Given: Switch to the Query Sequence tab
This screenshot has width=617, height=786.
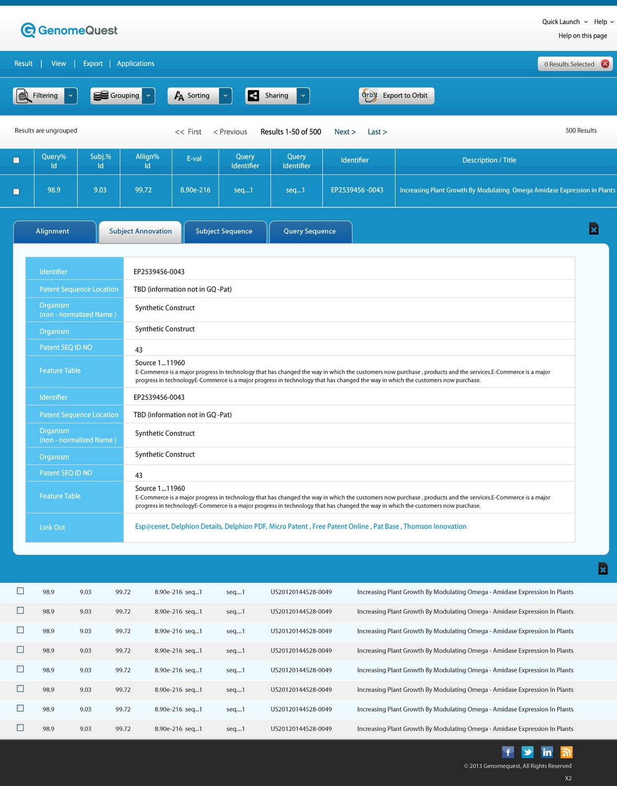Looking at the screenshot, I should pyautogui.click(x=311, y=232).
